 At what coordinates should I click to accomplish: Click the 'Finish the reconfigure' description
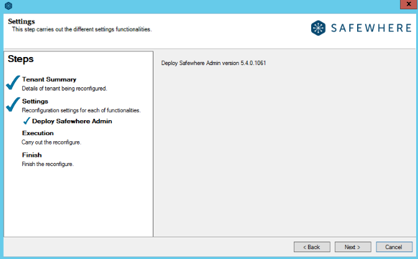point(48,164)
